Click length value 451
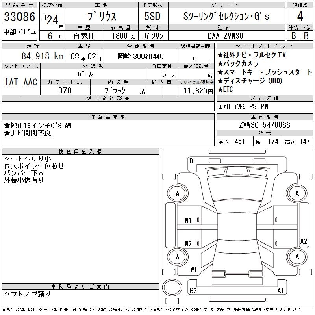The height and width of the screenshot is (315, 315). click(240, 141)
